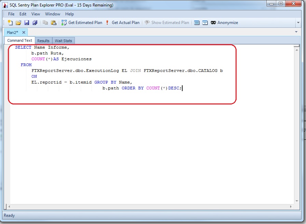Click the New plan icon

point(10,23)
